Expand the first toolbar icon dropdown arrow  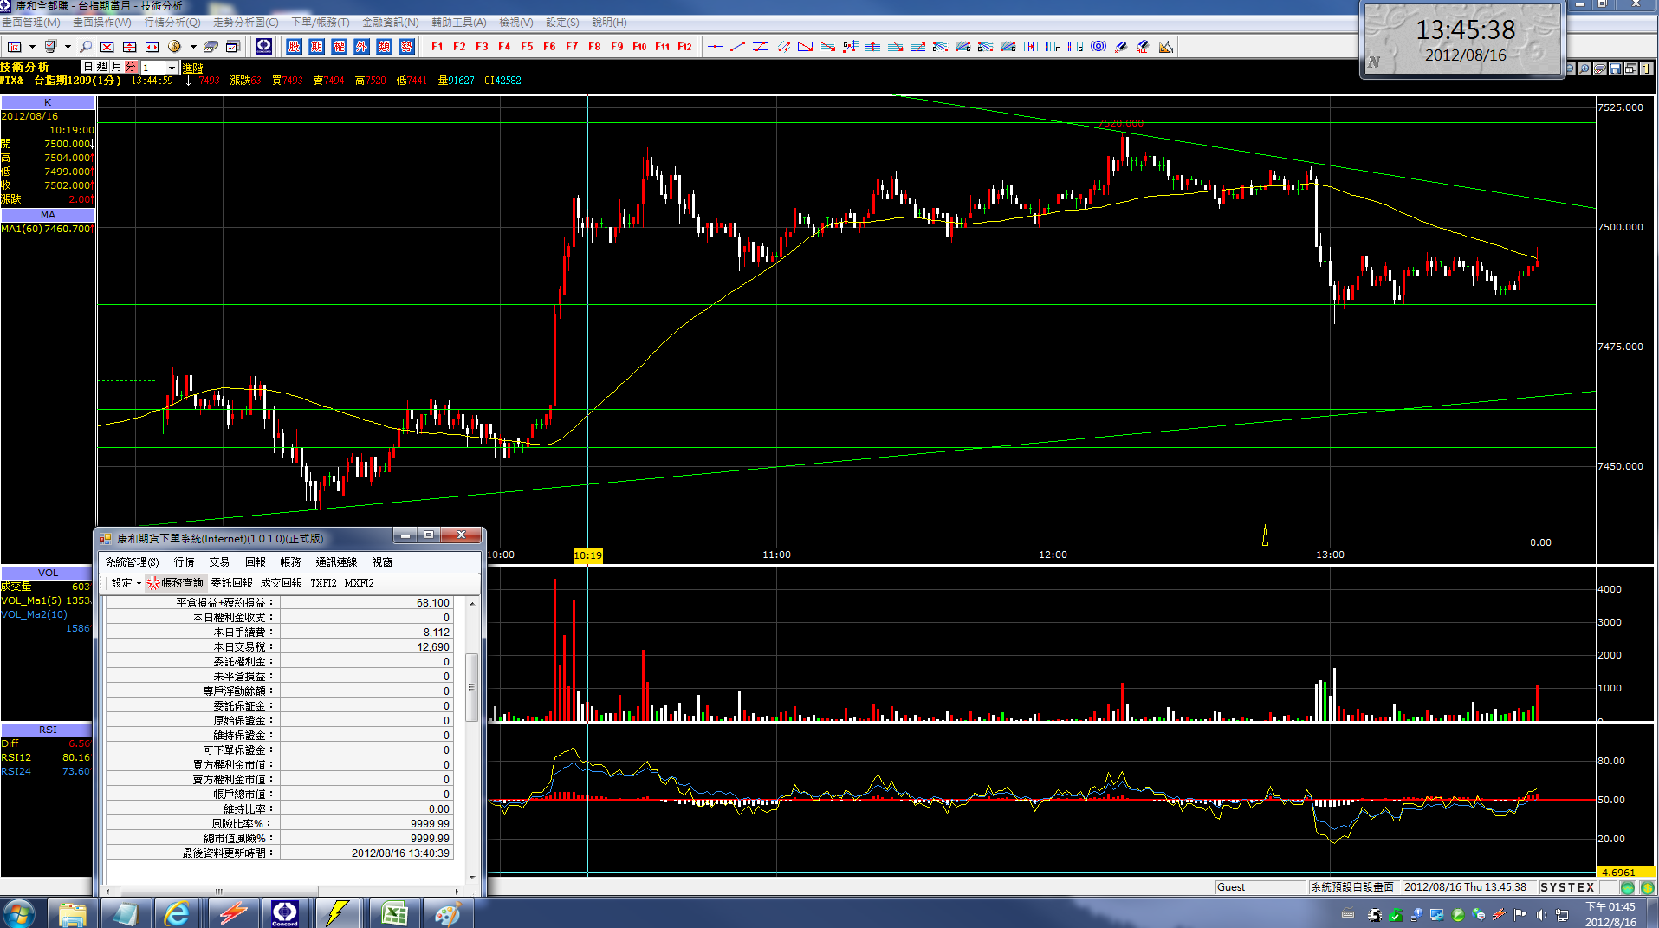coord(32,47)
